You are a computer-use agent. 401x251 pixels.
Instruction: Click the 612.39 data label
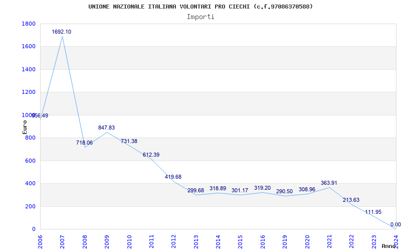[151, 155]
